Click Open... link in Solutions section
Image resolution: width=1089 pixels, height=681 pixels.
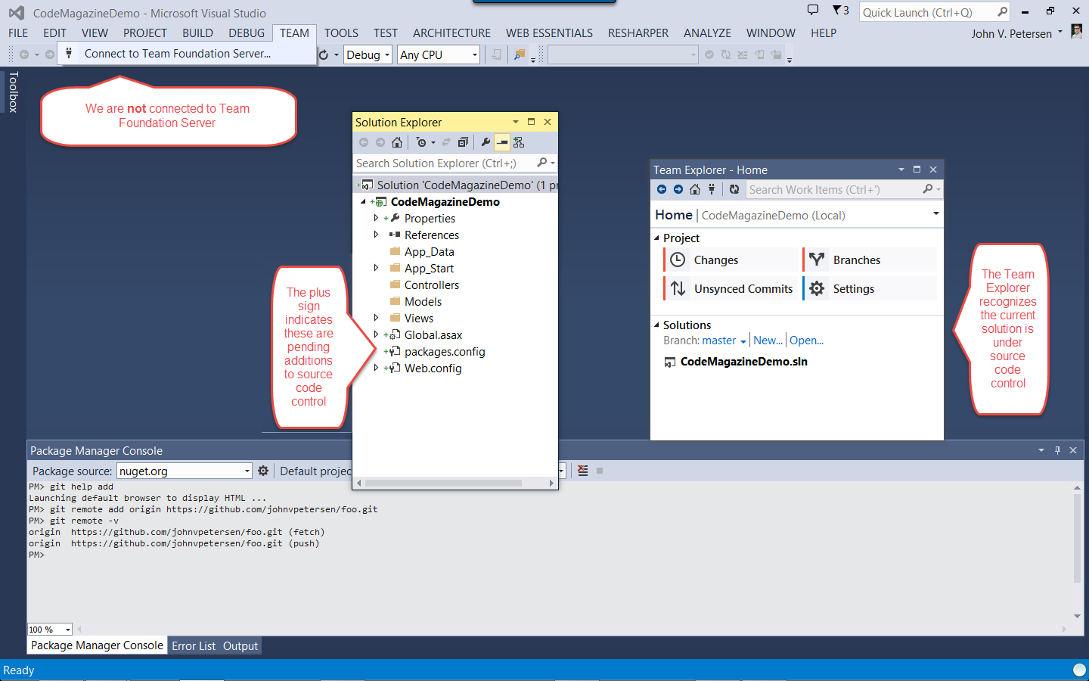click(x=806, y=340)
